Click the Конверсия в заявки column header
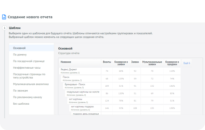The image size is (205, 130). click(121, 63)
